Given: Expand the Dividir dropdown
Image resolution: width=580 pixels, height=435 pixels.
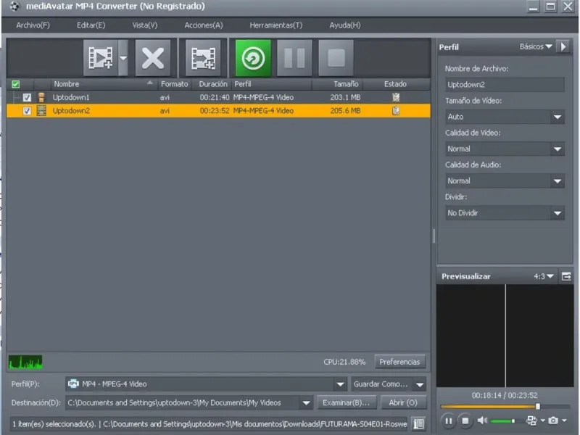Looking at the screenshot, I should tap(557, 213).
